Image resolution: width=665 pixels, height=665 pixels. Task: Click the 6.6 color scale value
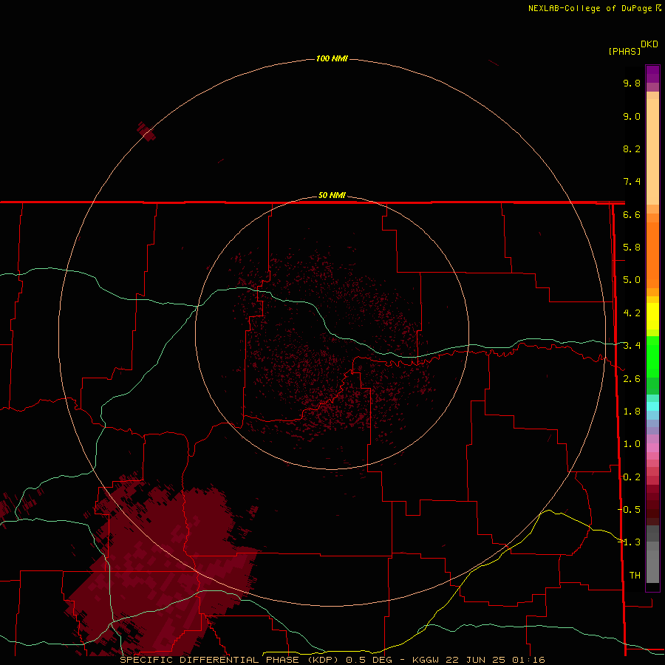pos(632,214)
